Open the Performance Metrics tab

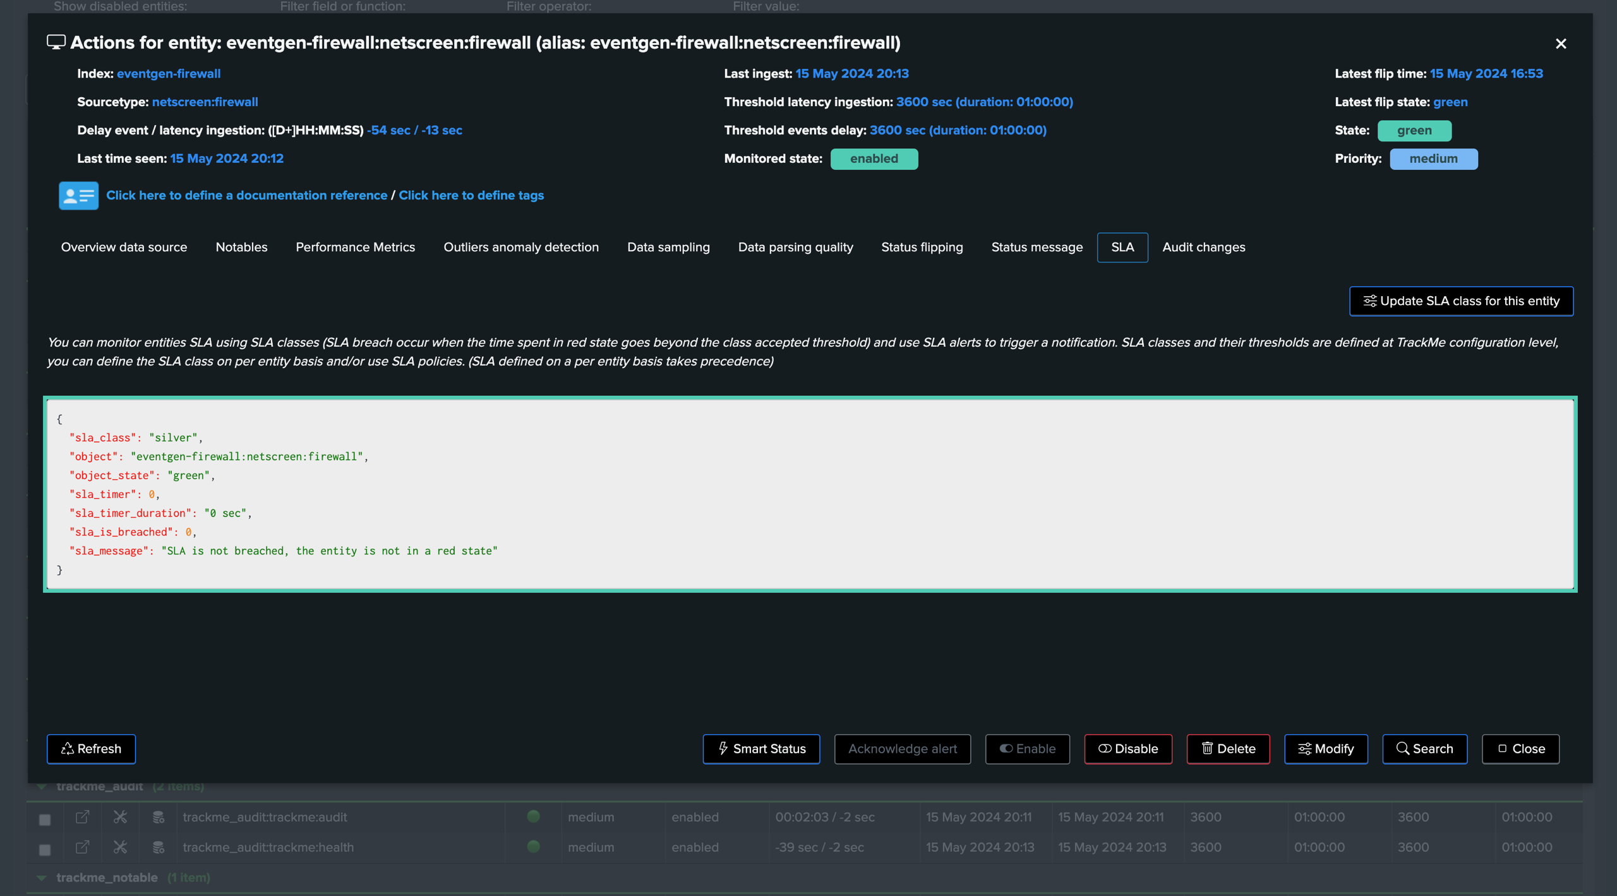click(355, 248)
